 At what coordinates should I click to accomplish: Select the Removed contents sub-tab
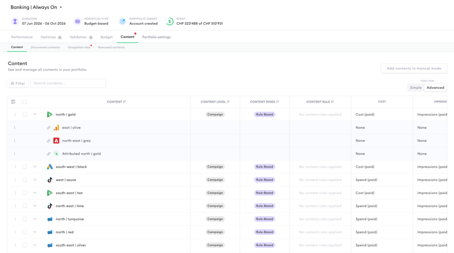pos(111,47)
